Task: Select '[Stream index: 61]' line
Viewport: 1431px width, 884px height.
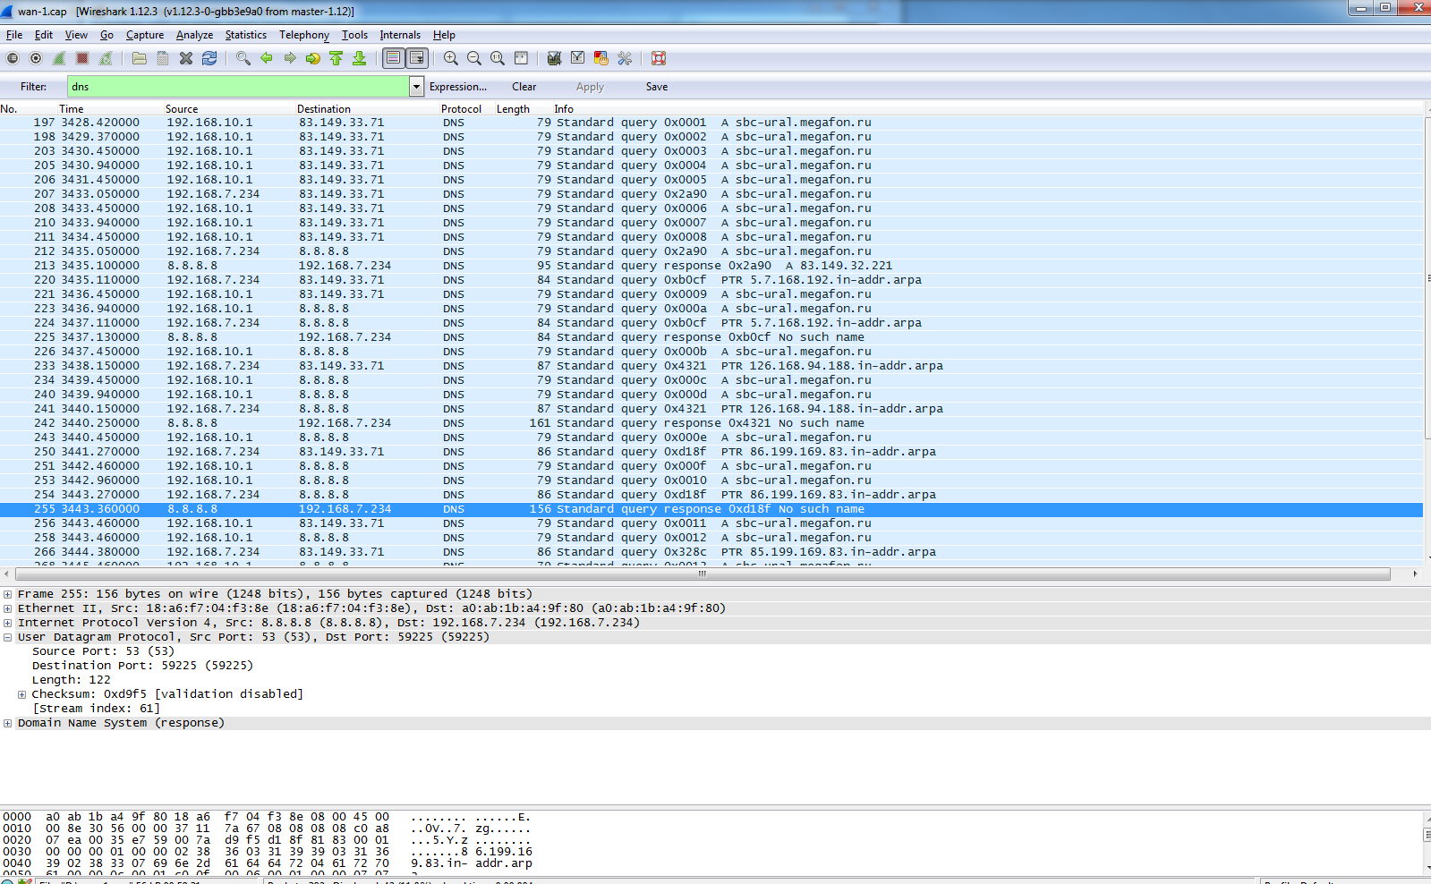Action: point(96,709)
